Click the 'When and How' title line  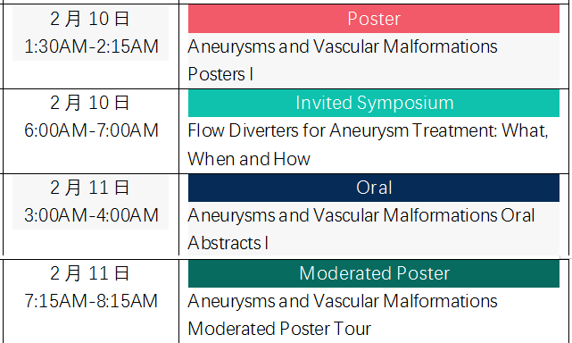[249, 159]
